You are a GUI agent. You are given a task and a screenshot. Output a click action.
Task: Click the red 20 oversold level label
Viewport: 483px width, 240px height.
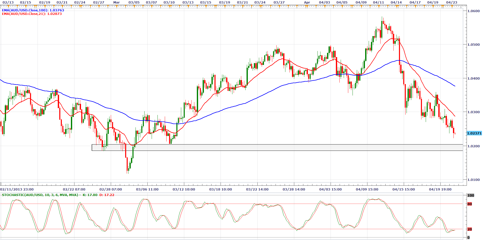(x=469, y=229)
